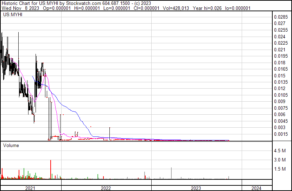
Task: Select the 2022 year label on timeline
Action: (x=106, y=188)
